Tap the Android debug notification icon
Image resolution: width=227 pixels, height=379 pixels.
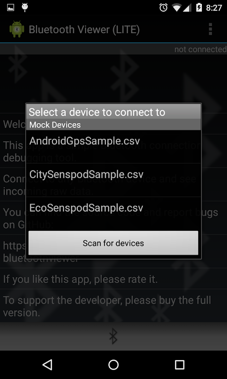pos(25,8)
